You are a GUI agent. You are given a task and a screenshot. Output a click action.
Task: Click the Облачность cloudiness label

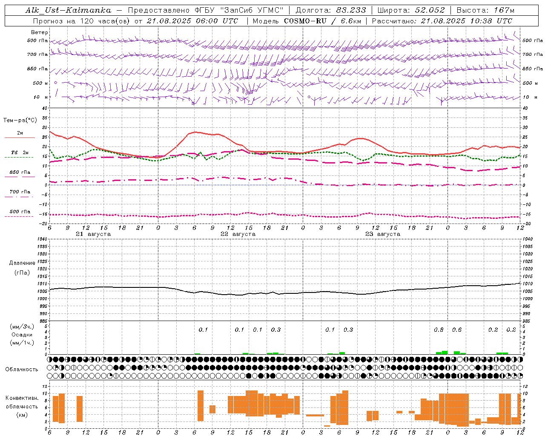point(22,370)
